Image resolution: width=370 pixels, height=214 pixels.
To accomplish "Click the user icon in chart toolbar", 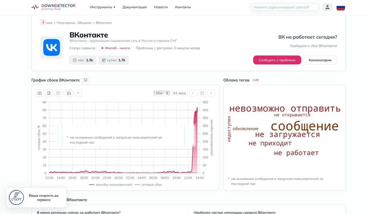I will tap(78, 93).
